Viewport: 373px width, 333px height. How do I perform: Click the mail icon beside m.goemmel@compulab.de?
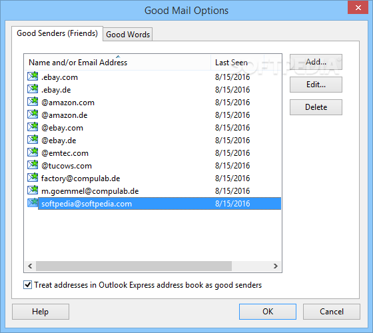click(x=33, y=190)
